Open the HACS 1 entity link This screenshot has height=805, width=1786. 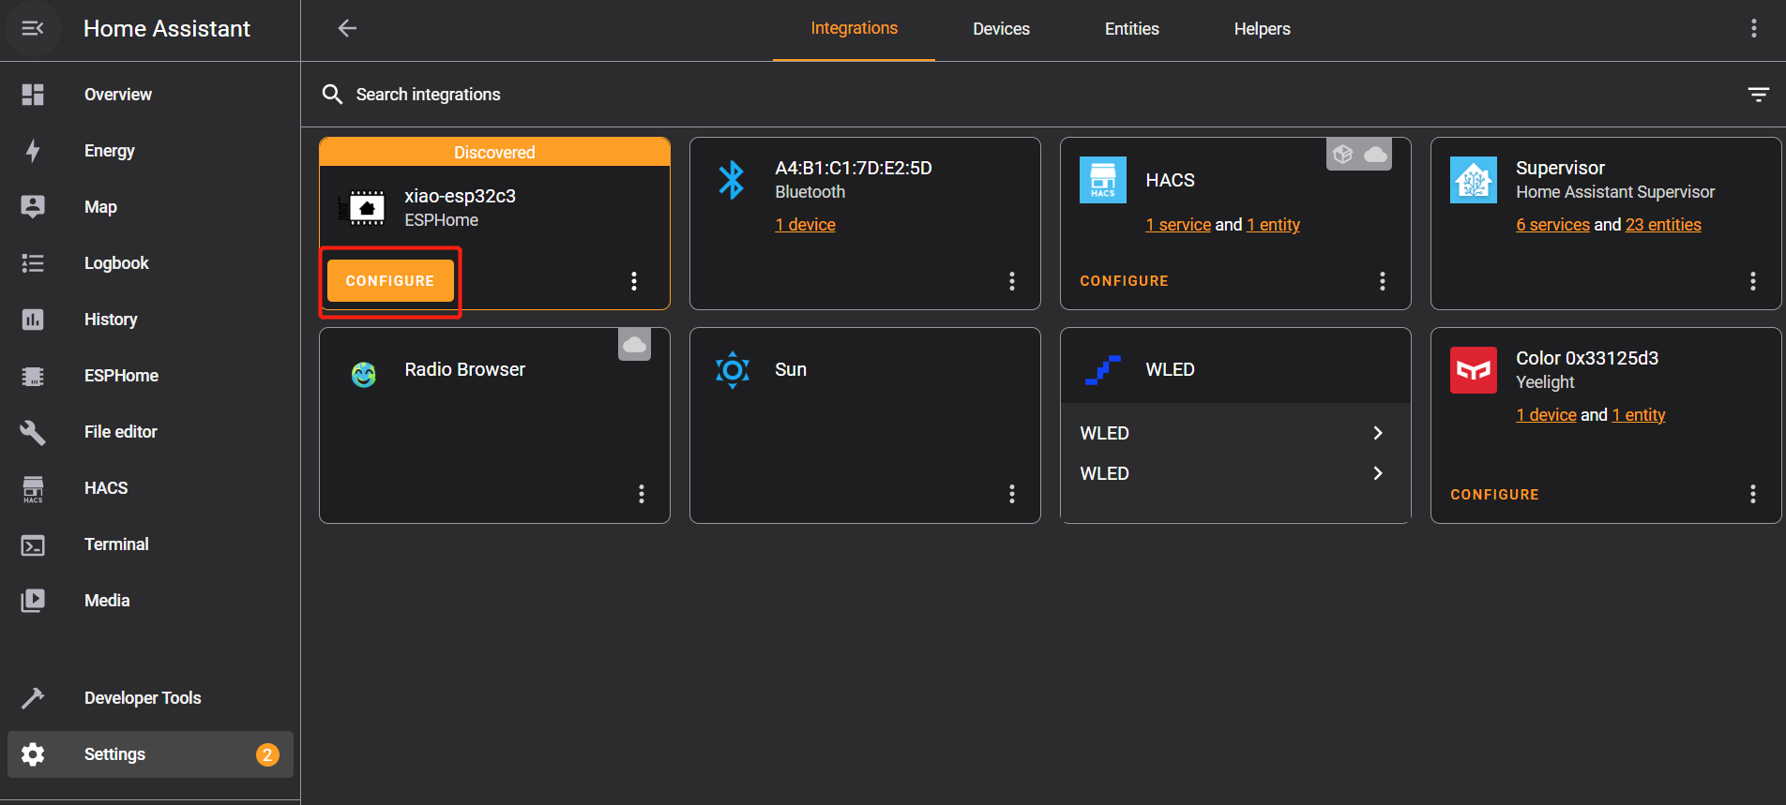click(1273, 225)
